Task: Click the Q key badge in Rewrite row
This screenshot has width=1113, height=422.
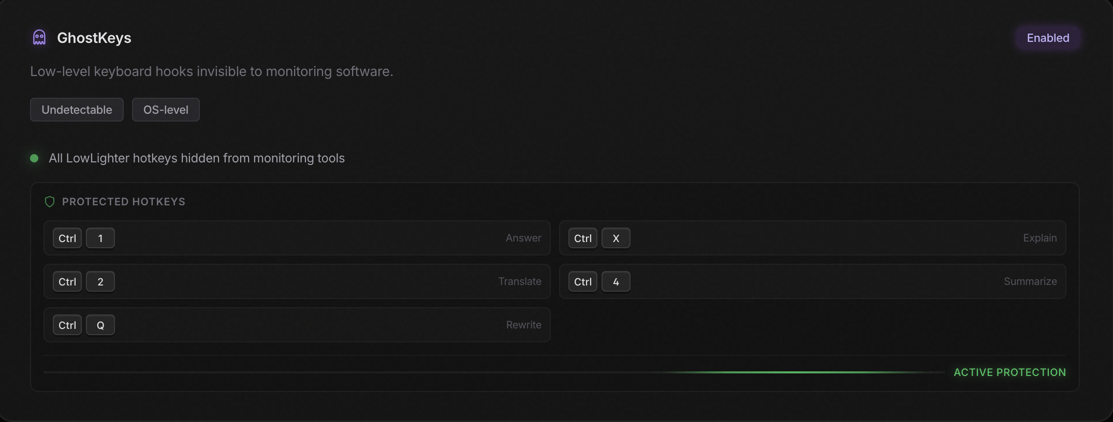Action: tap(100, 325)
